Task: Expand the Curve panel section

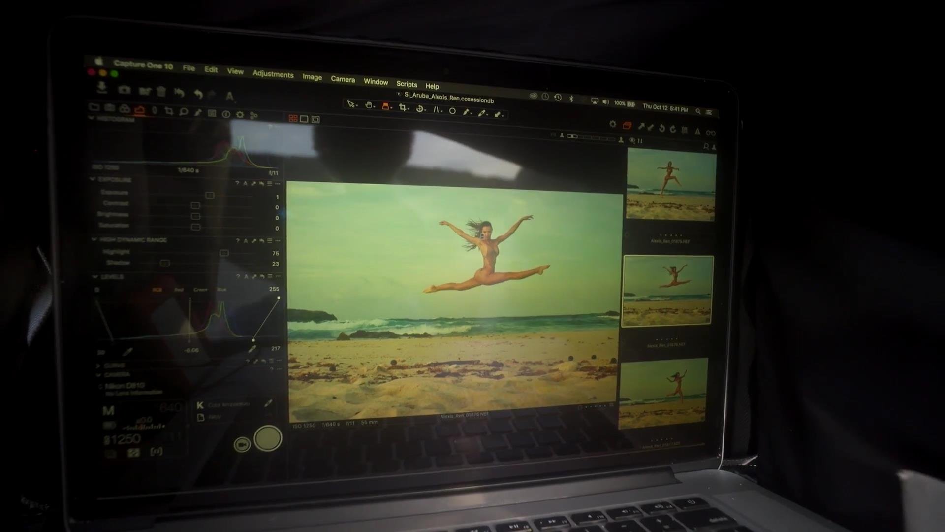Action: point(98,366)
